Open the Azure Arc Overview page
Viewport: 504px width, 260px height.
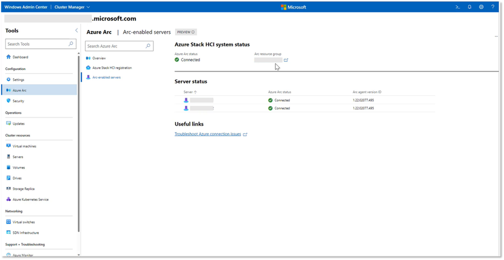(99, 58)
